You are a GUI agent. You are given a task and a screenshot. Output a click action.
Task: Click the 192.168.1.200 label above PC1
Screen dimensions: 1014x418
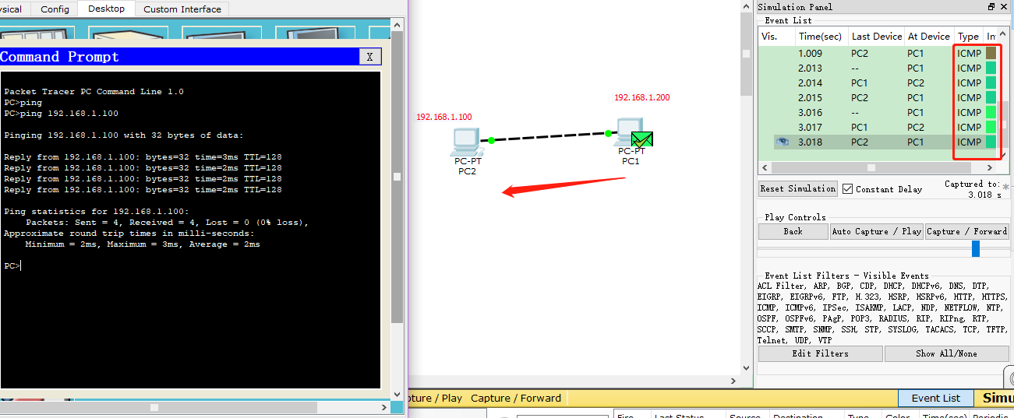point(641,98)
